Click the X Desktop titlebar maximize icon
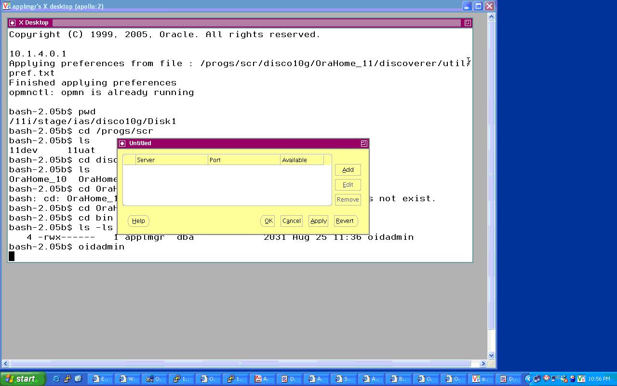The height and width of the screenshot is (386, 617). (467, 23)
